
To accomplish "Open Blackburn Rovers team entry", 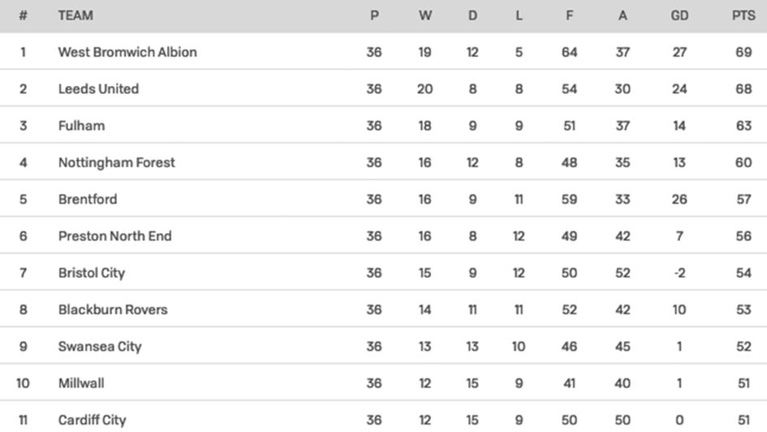I will (113, 309).
